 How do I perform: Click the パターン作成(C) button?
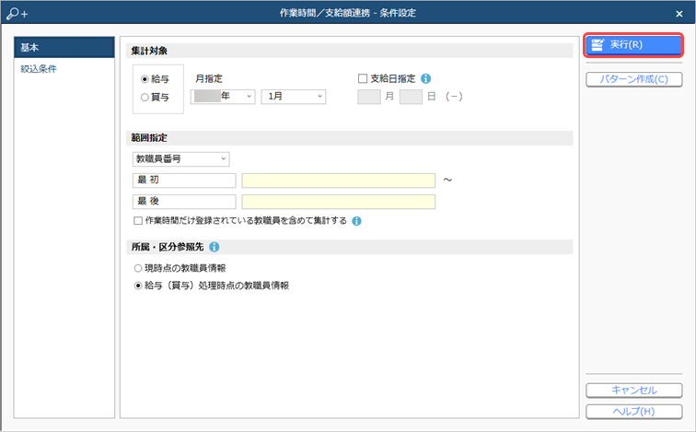(x=633, y=79)
